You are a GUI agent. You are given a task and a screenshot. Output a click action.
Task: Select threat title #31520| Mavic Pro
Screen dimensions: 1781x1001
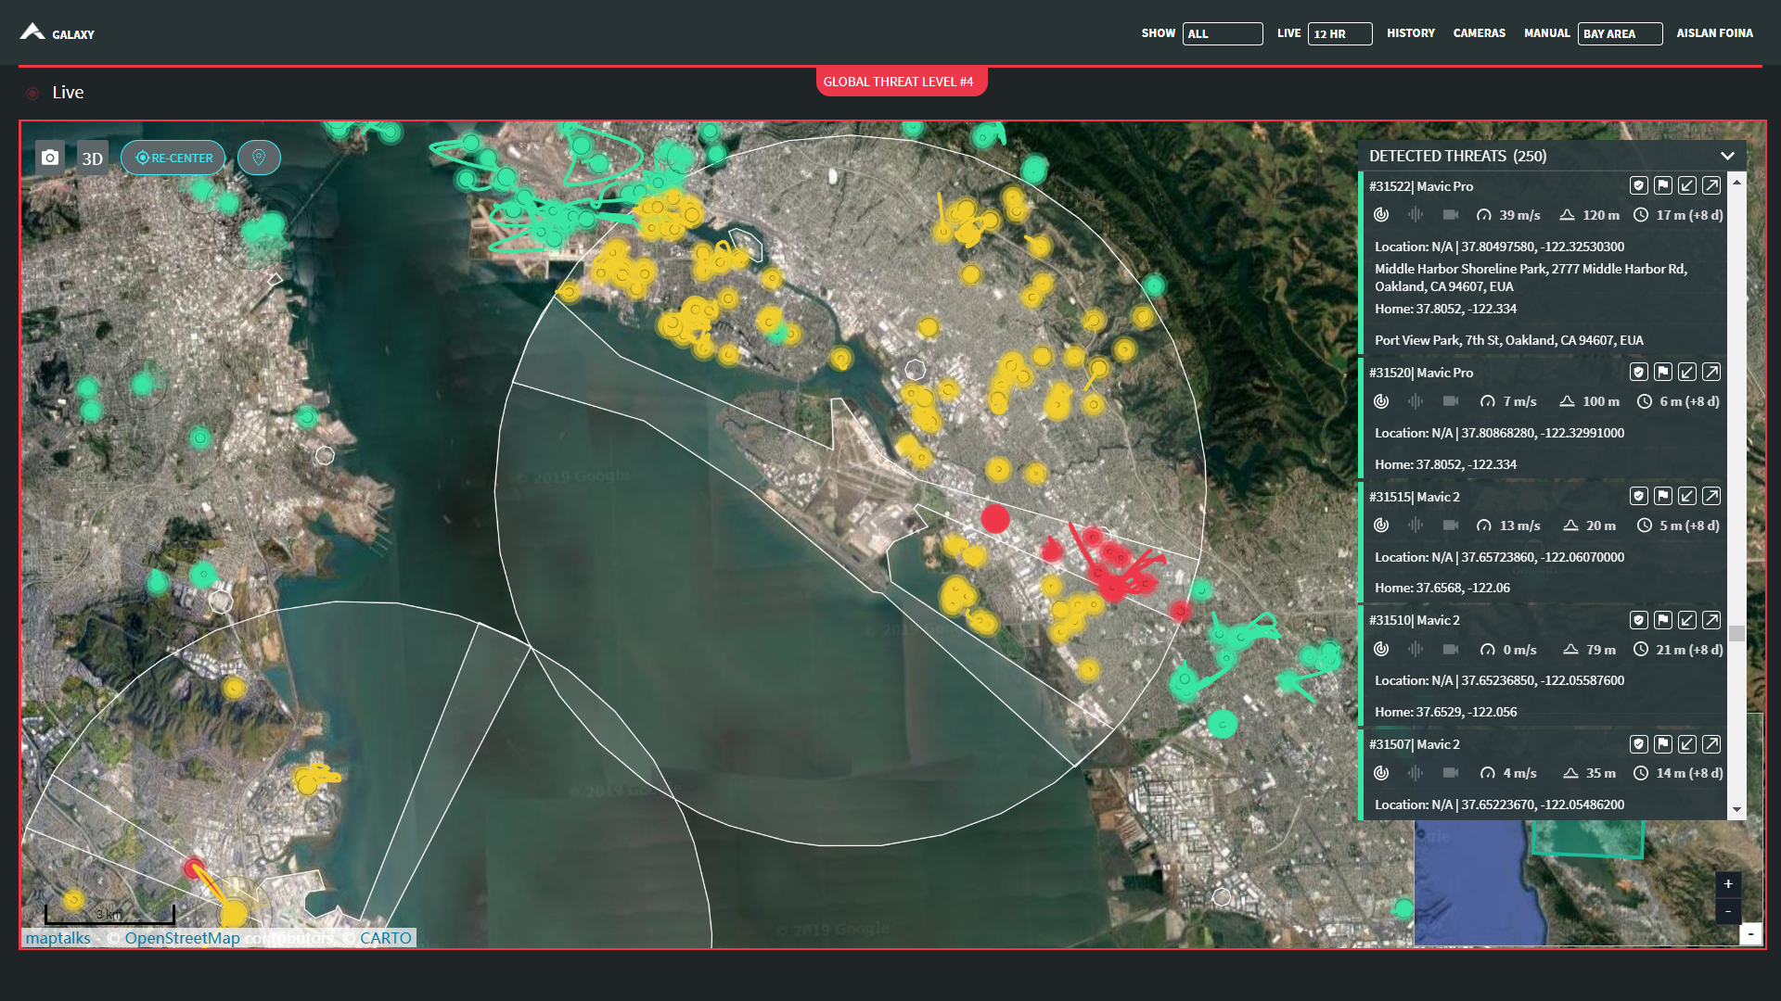[1421, 373]
